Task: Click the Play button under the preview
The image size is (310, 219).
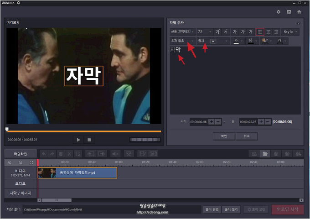Action: 78,140
